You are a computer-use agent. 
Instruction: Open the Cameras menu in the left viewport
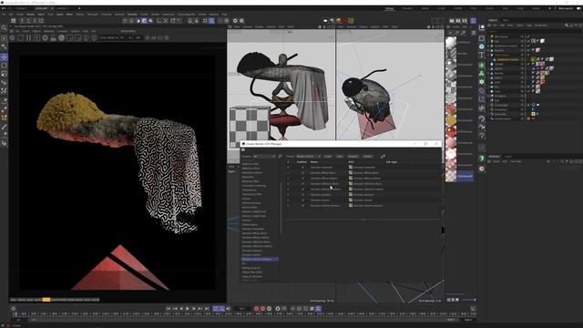pos(247,26)
